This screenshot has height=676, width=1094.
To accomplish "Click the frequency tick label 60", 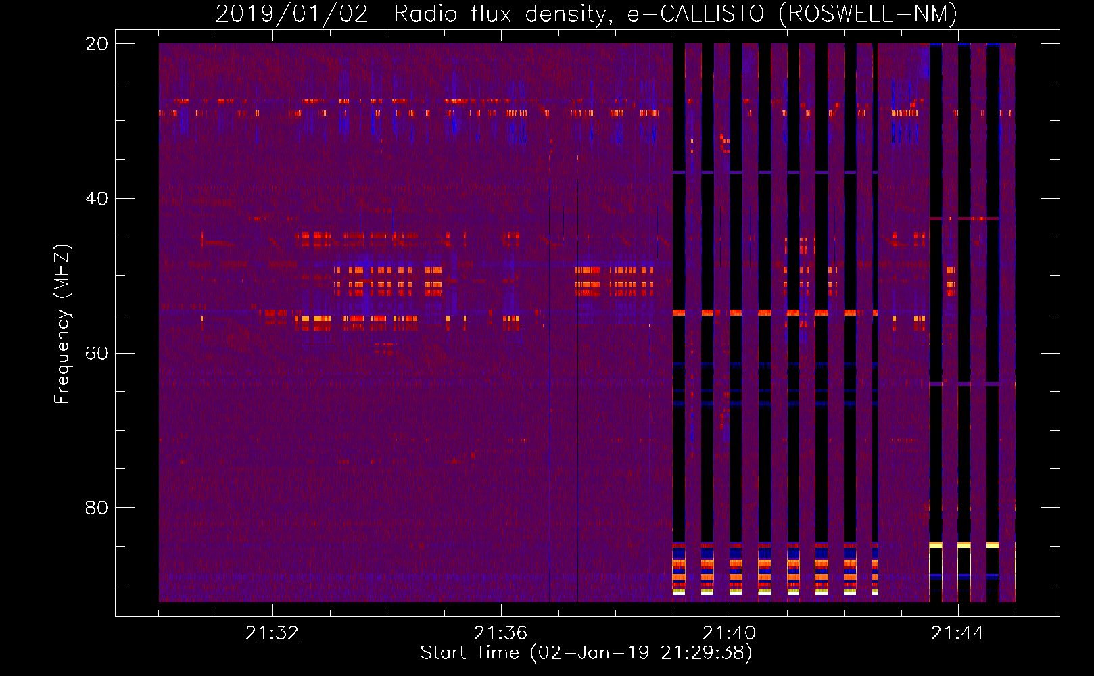I will point(97,353).
